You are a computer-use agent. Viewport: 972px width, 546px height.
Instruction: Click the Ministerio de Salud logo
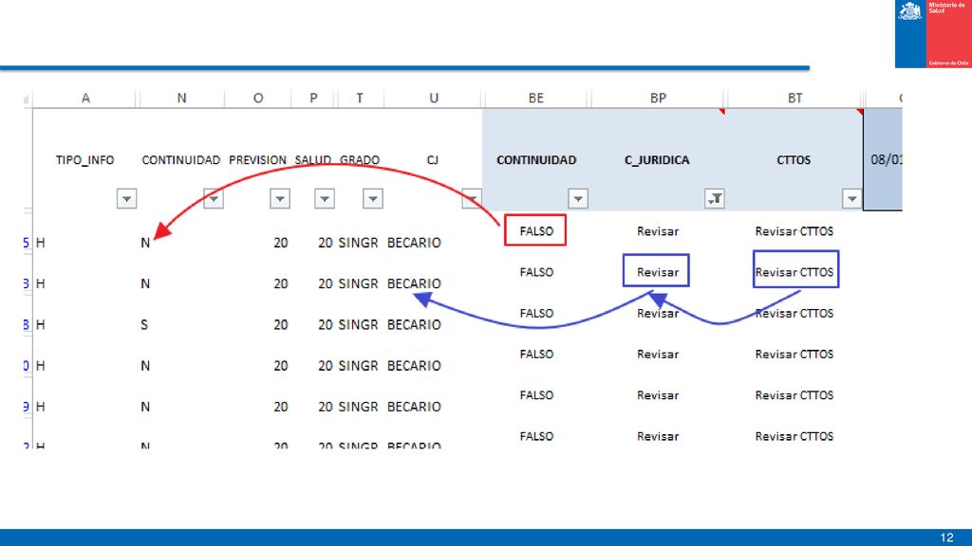pos(933,33)
